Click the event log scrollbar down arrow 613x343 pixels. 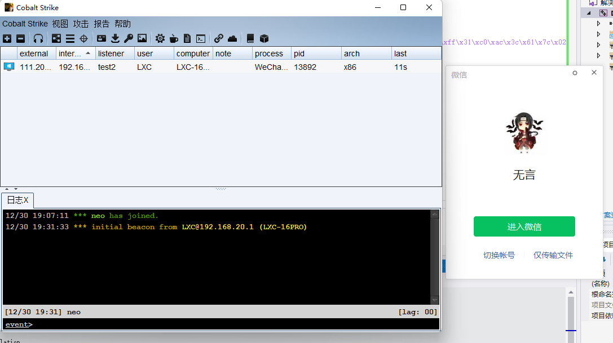coord(434,300)
